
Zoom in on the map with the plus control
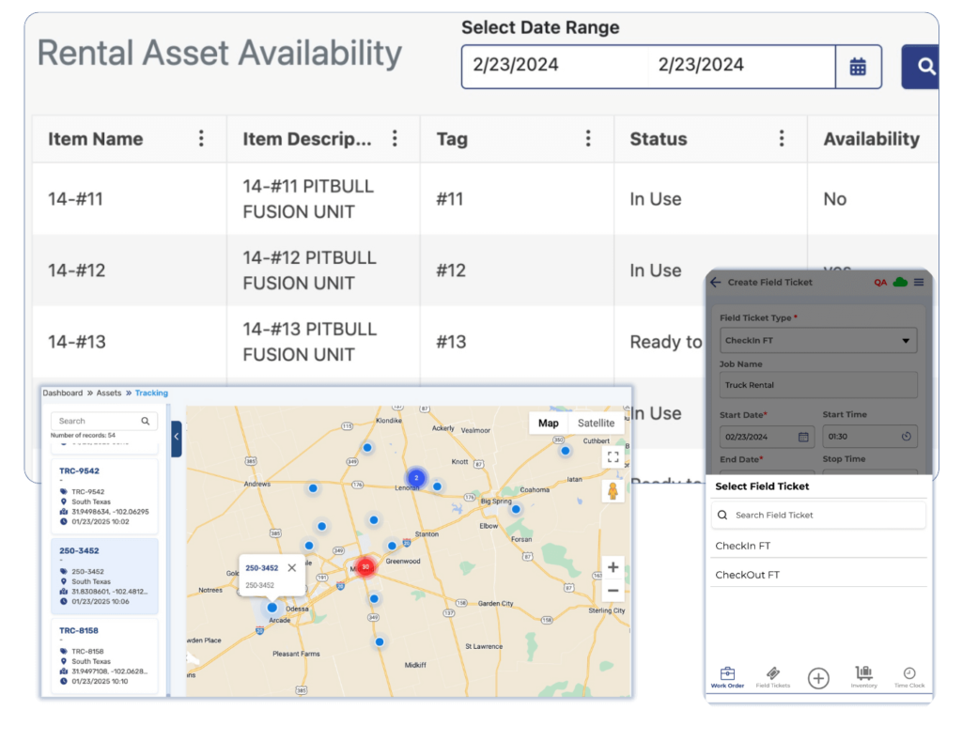[x=613, y=567]
